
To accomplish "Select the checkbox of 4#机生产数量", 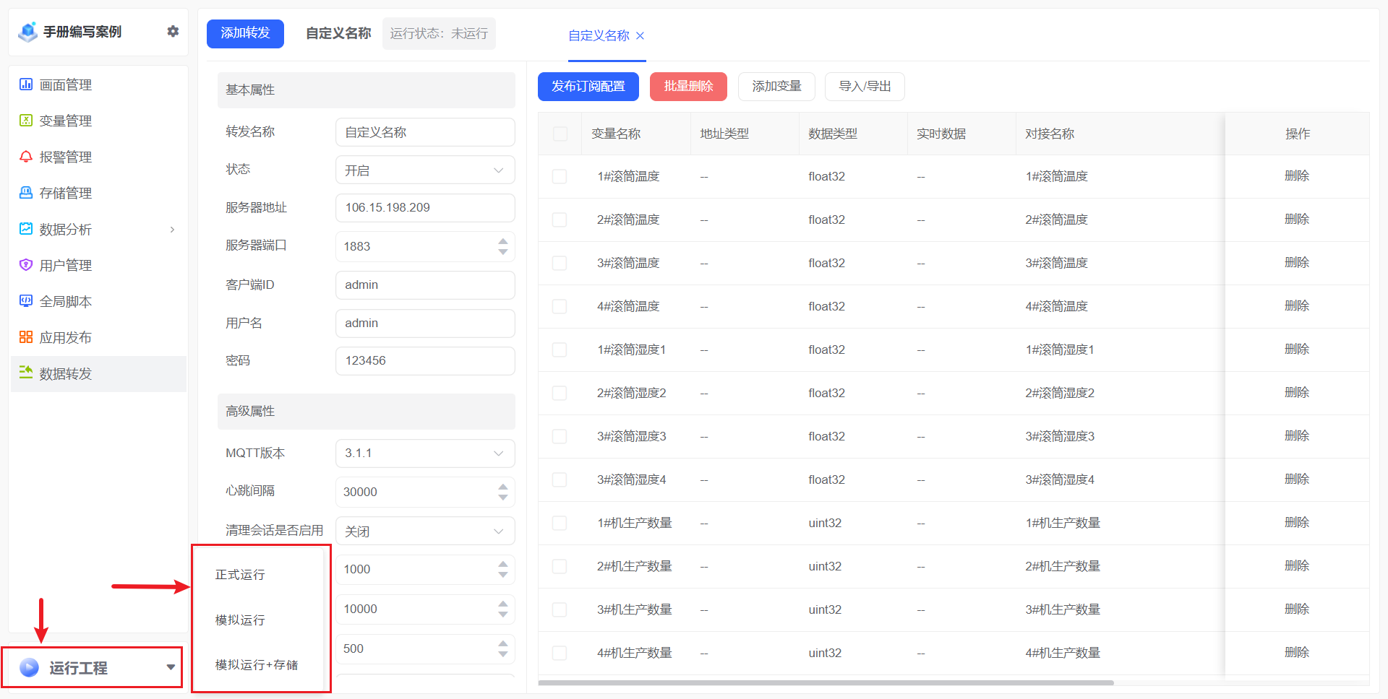I will click(x=559, y=653).
